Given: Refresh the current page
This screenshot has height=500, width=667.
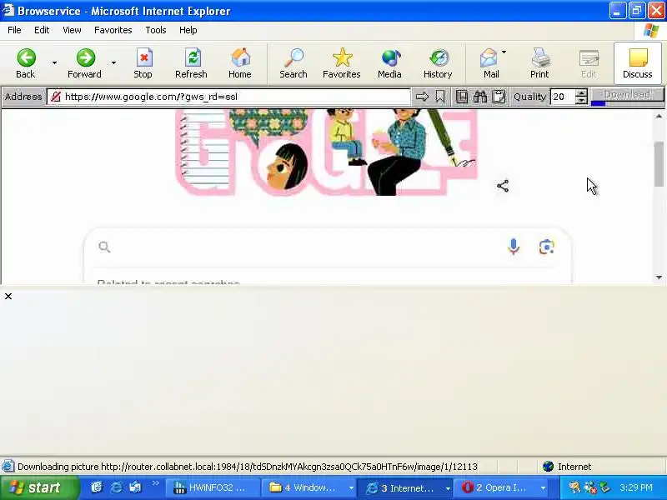Looking at the screenshot, I should (192, 64).
